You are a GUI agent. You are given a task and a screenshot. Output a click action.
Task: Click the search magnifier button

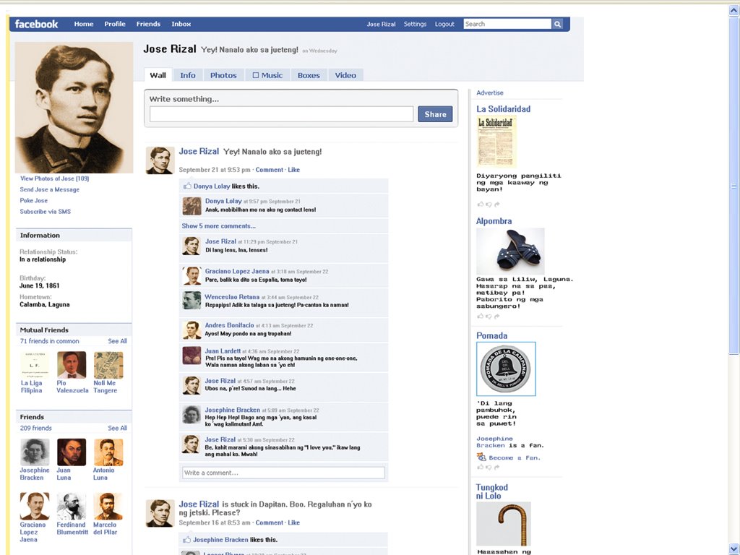(x=557, y=24)
